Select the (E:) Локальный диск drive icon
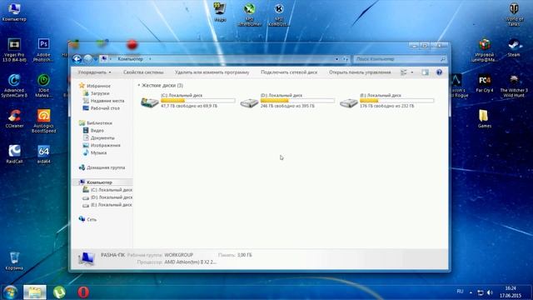Image resolution: width=533 pixels, height=300 pixels. click(349, 102)
